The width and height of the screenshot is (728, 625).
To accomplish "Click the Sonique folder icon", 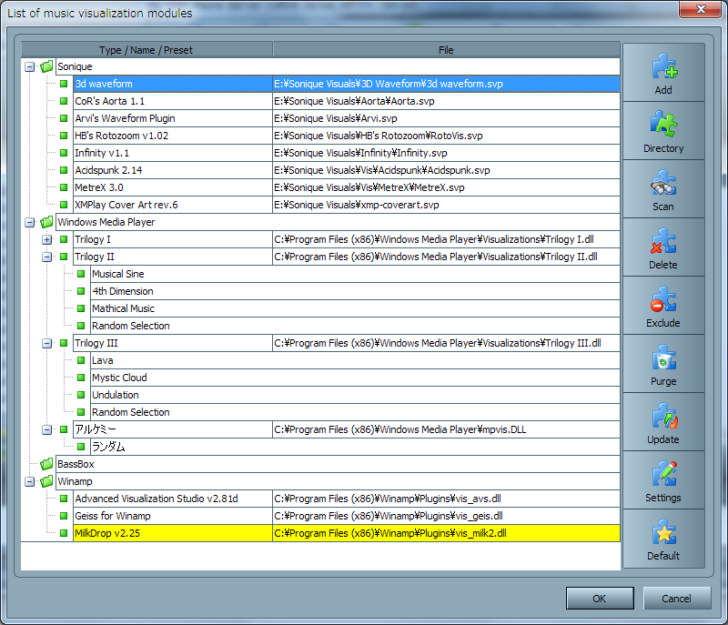I will point(46,66).
